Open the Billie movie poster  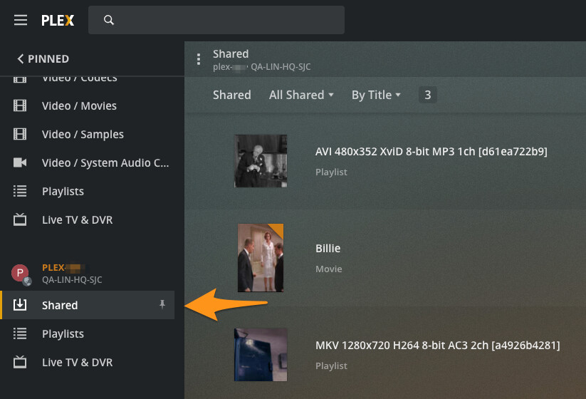pyautogui.click(x=261, y=258)
